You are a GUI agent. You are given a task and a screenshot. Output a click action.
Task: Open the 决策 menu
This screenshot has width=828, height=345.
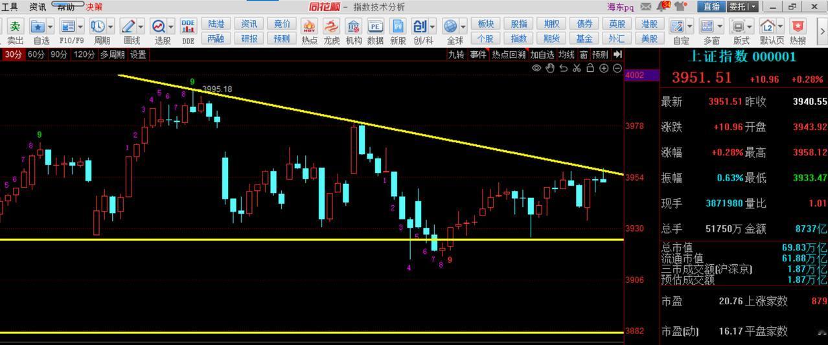95,6
